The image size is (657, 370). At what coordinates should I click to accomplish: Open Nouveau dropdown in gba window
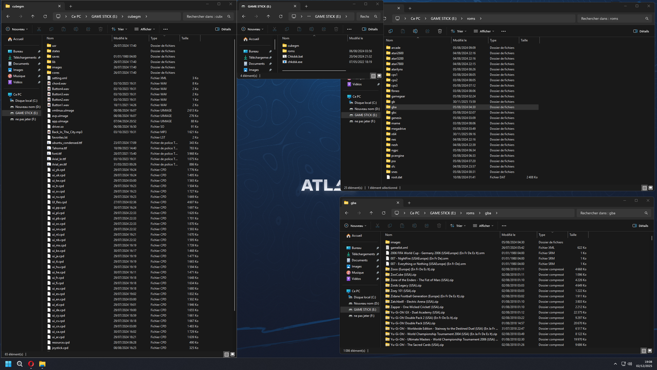point(356,226)
